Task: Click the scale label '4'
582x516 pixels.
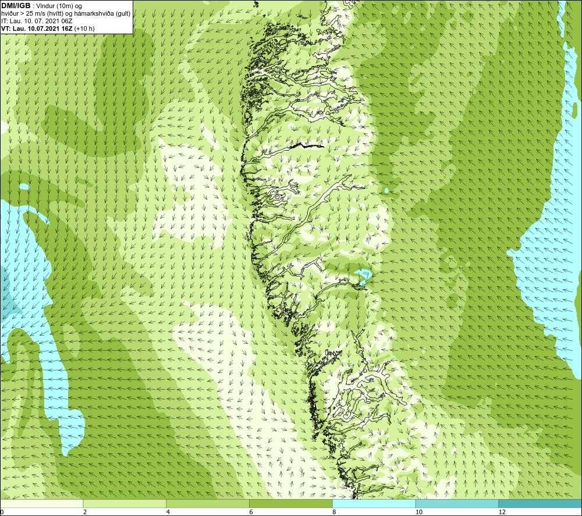Action: pyautogui.click(x=168, y=513)
